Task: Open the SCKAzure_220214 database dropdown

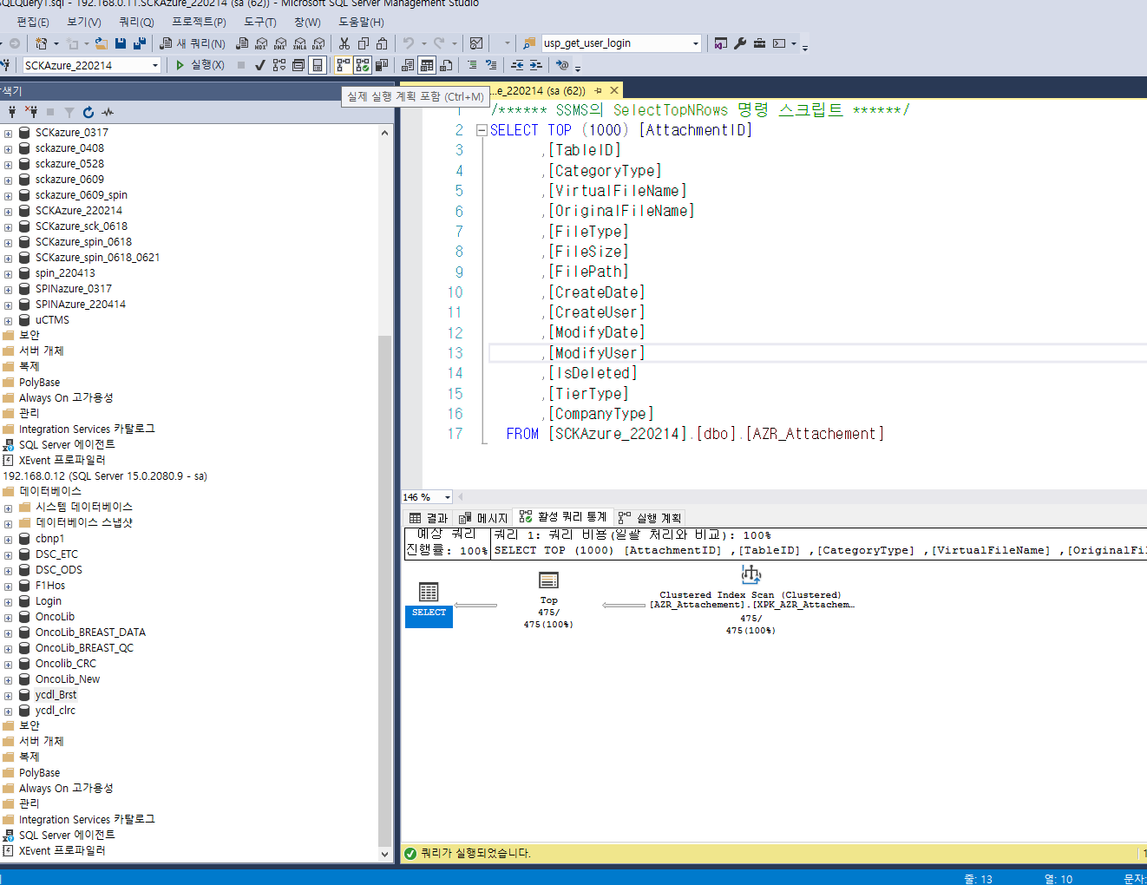Action: [x=155, y=65]
